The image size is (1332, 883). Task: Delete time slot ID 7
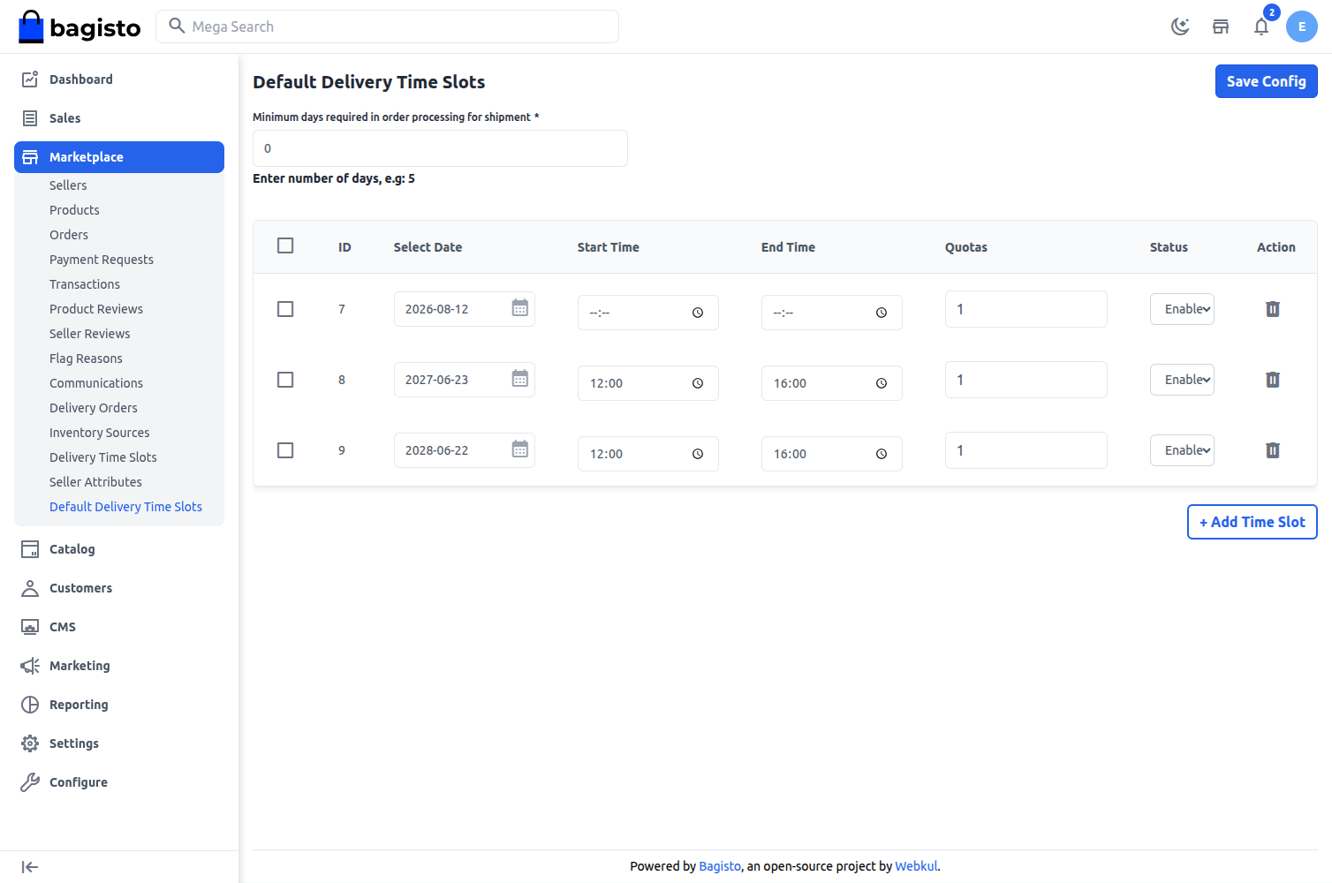click(1273, 309)
